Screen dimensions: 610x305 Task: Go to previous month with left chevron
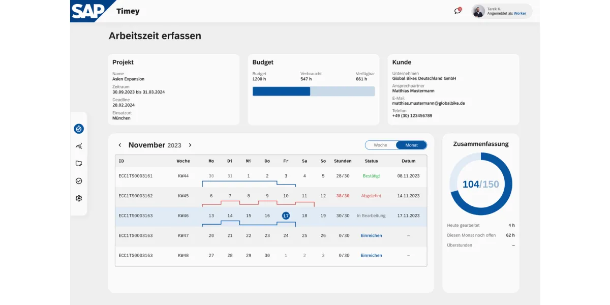pyautogui.click(x=120, y=145)
